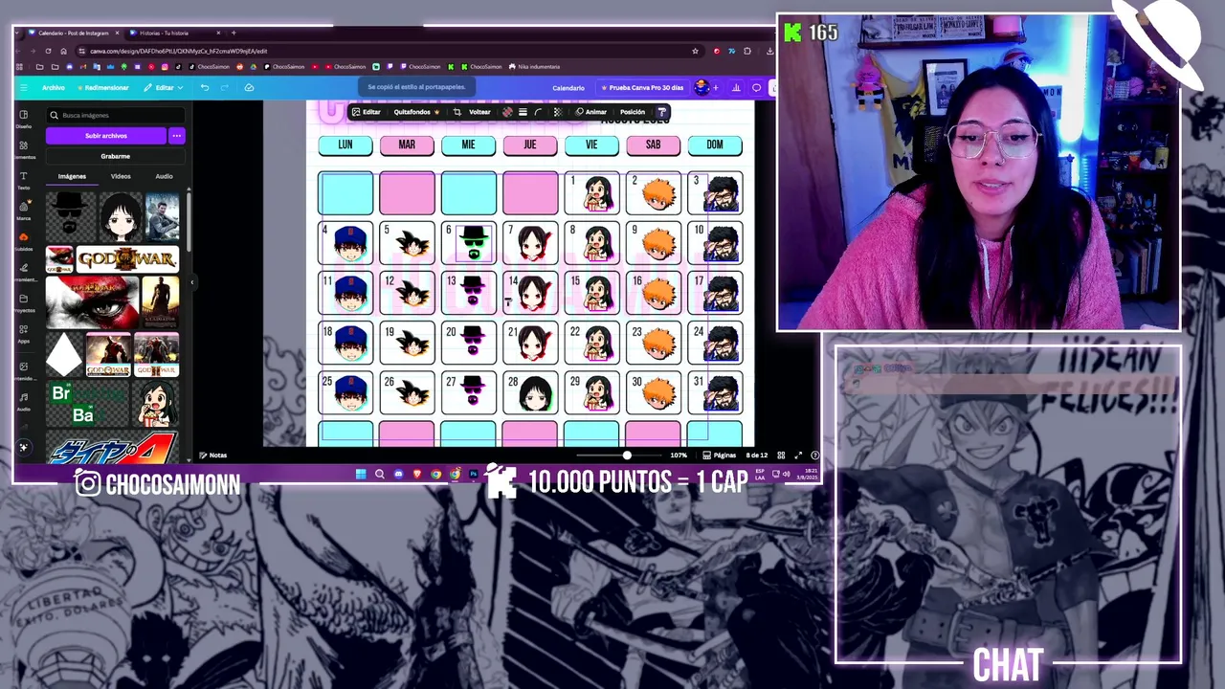This screenshot has height=689, width=1225.
Task: Click the Busca imágenes search field
Action: [x=115, y=115]
